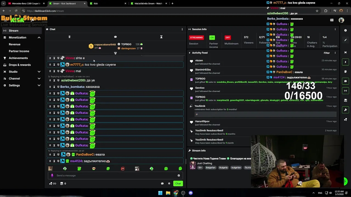Expand the Studio sidebar section
The image size is (351, 197).
pyautogui.click(x=39, y=72)
